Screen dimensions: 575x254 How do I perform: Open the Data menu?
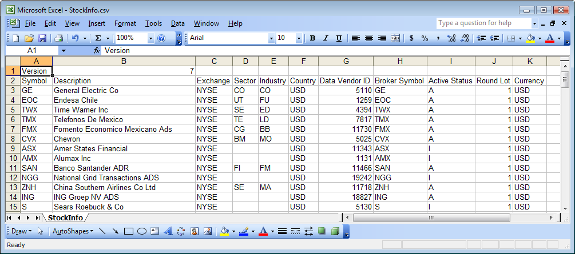click(x=177, y=23)
